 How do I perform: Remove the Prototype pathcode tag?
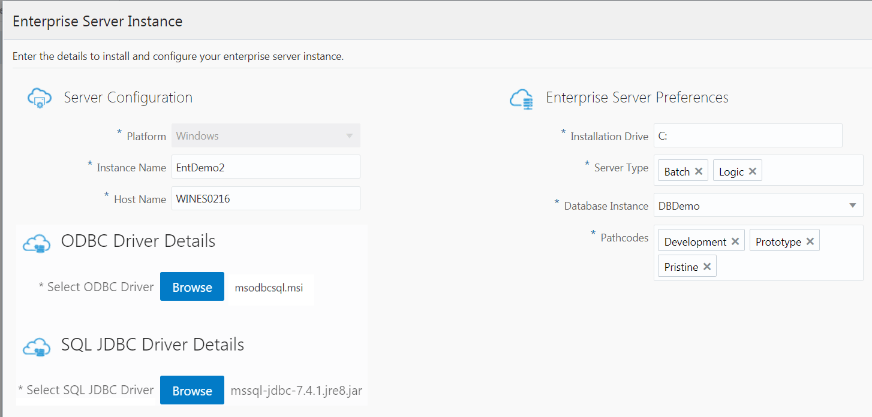point(810,240)
